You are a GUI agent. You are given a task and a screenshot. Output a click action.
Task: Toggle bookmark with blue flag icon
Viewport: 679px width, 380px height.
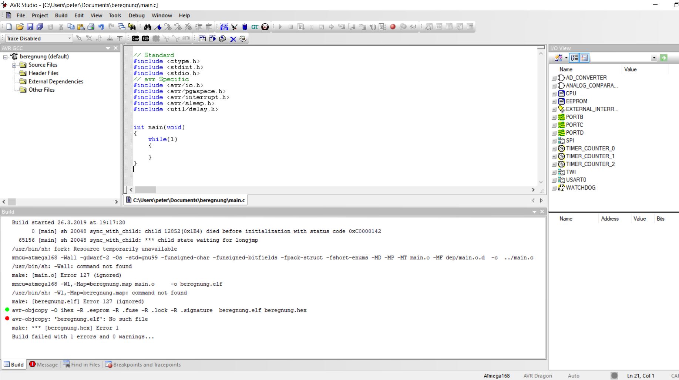point(158,27)
